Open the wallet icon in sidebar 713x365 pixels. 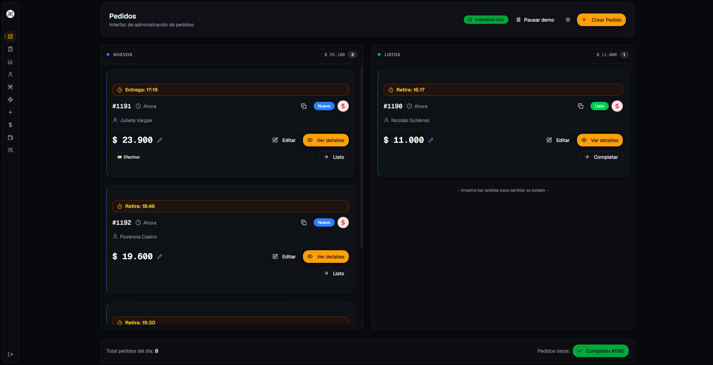(10, 137)
